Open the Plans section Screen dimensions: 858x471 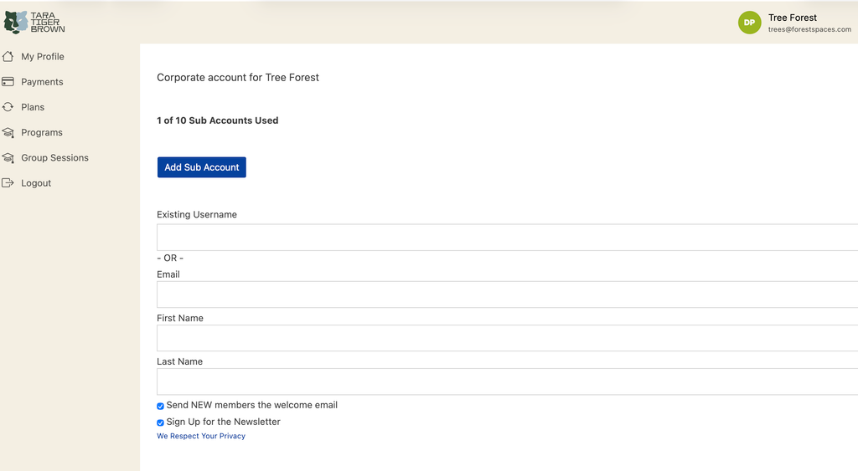point(33,107)
